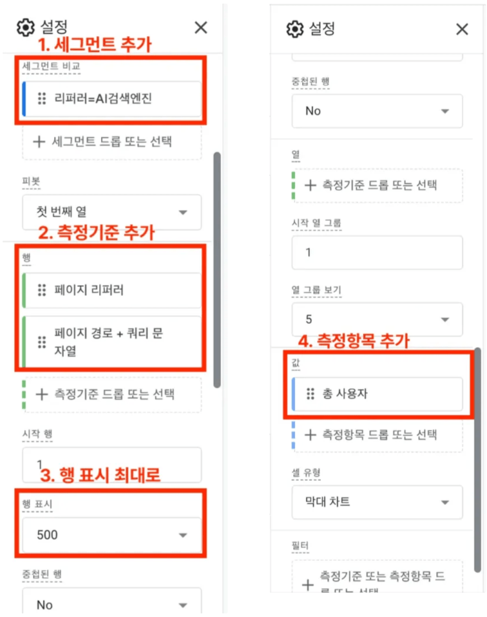This screenshot has height=617, width=487.
Task: Open the 행 표시 dropdown showing 500
Action: (111, 534)
